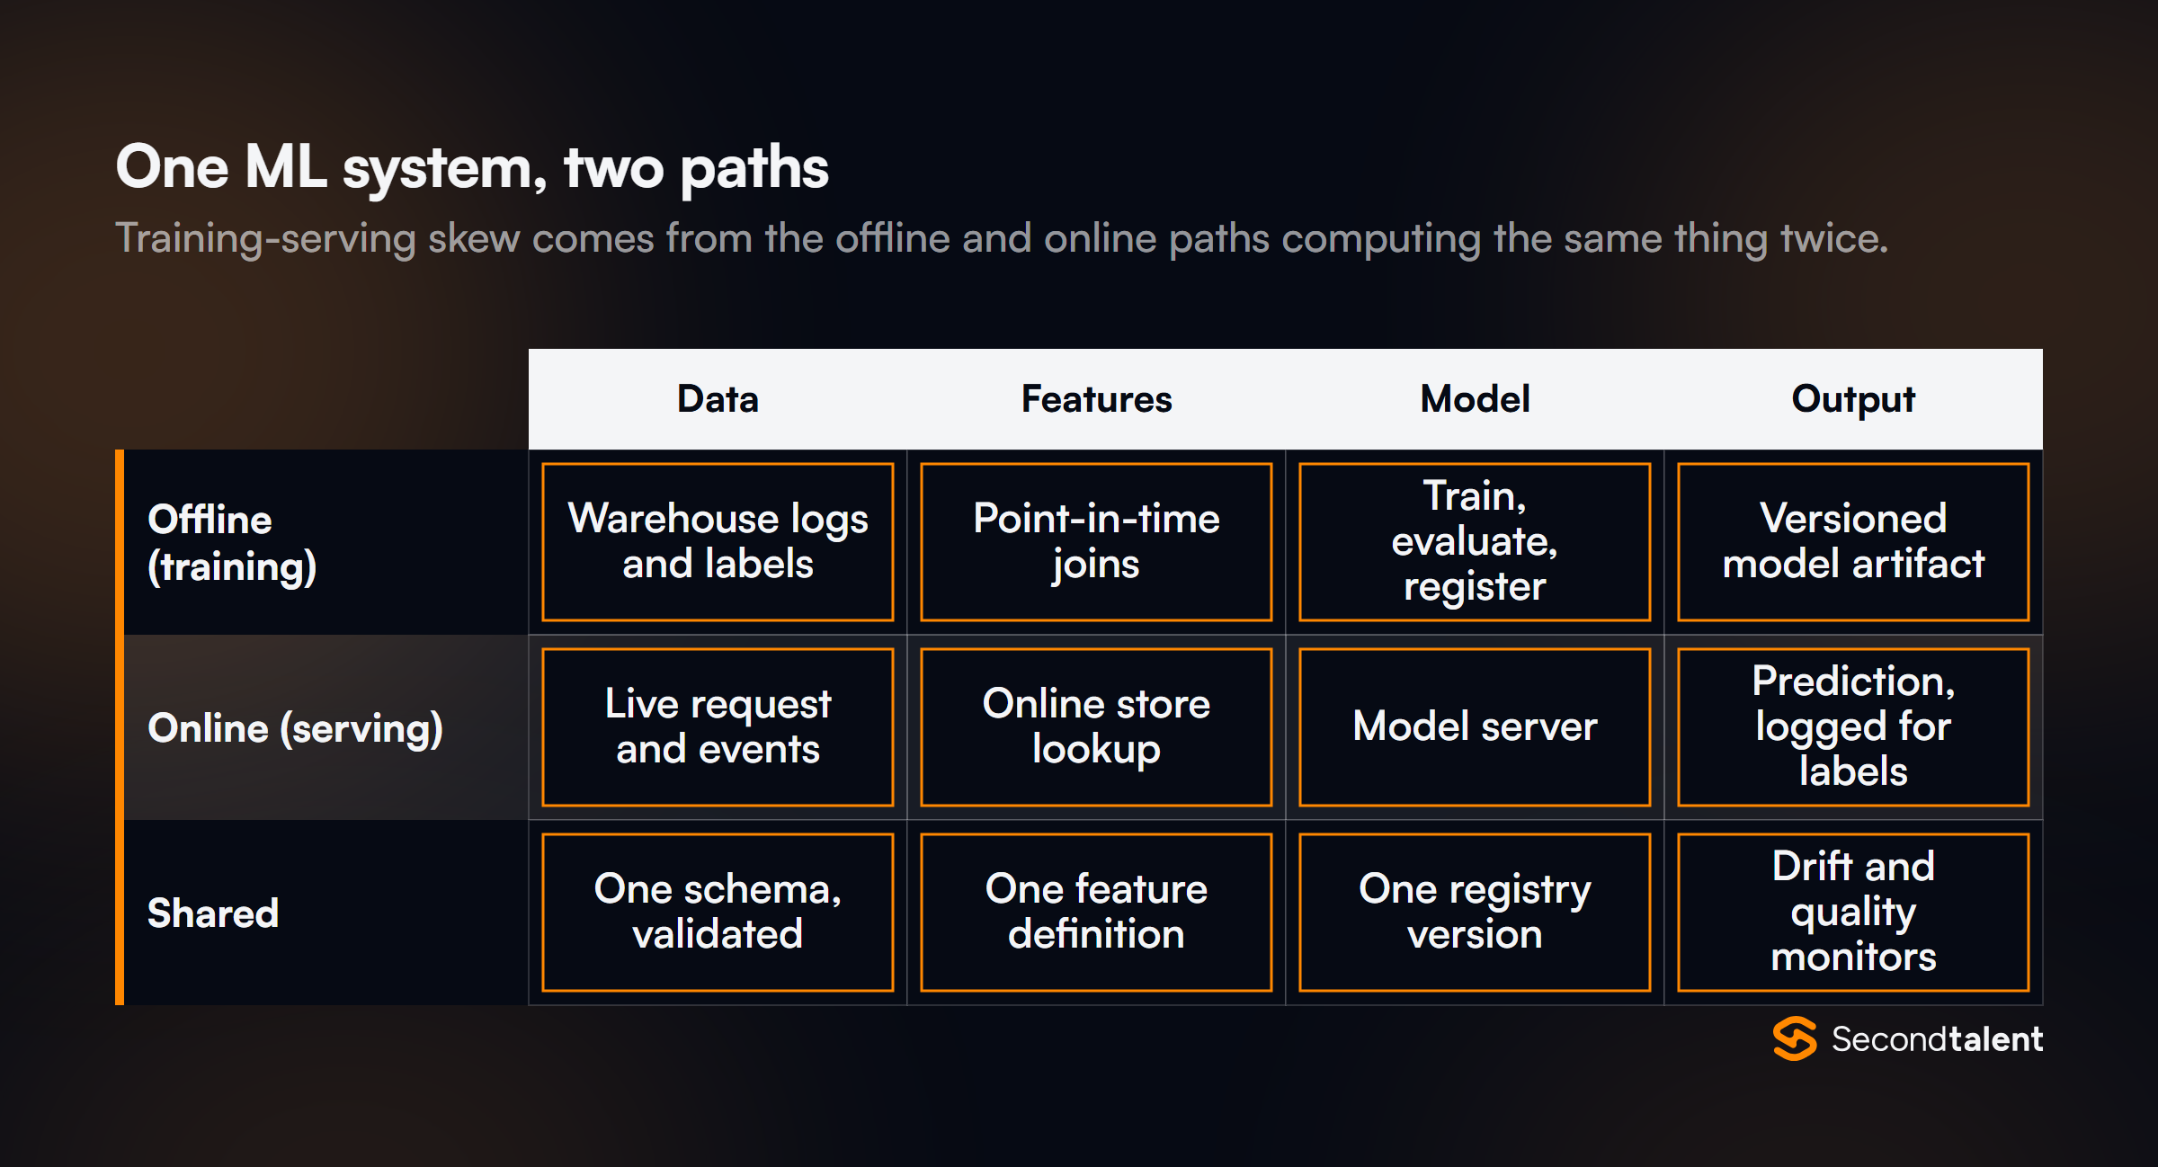Image resolution: width=2158 pixels, height=1167 pixels.
Task: Click the 'Warehouse logs and labels' cell
Action: (718, 542)
